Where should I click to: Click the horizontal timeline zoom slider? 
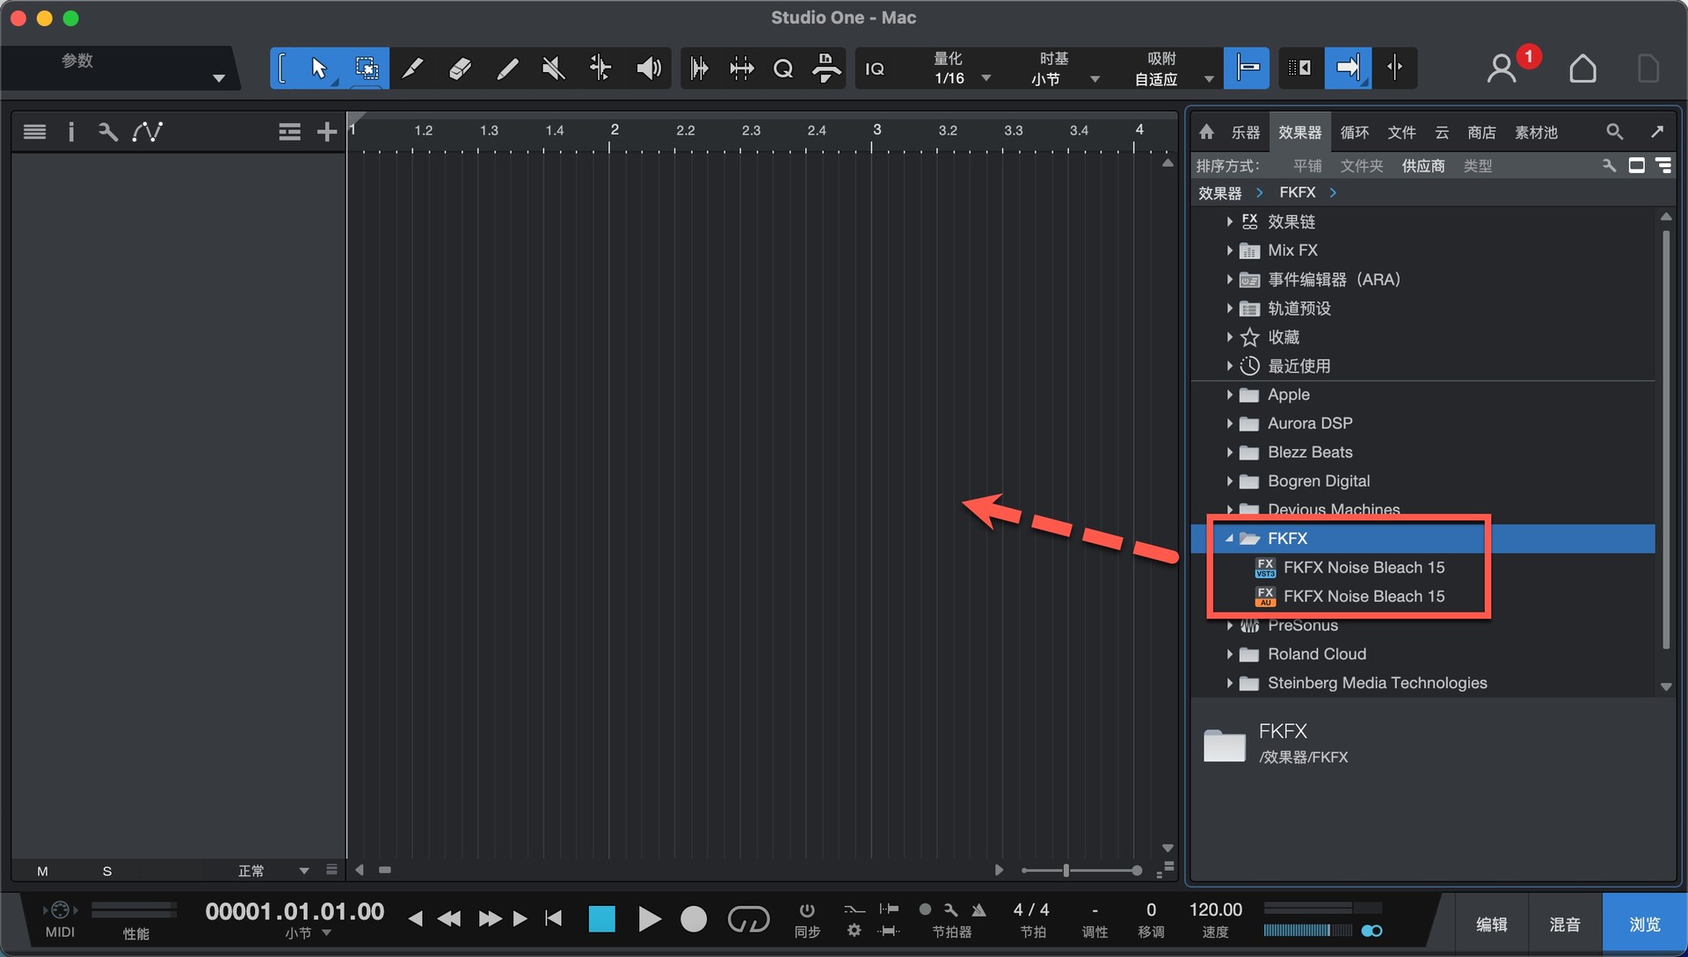point(1066,870)
